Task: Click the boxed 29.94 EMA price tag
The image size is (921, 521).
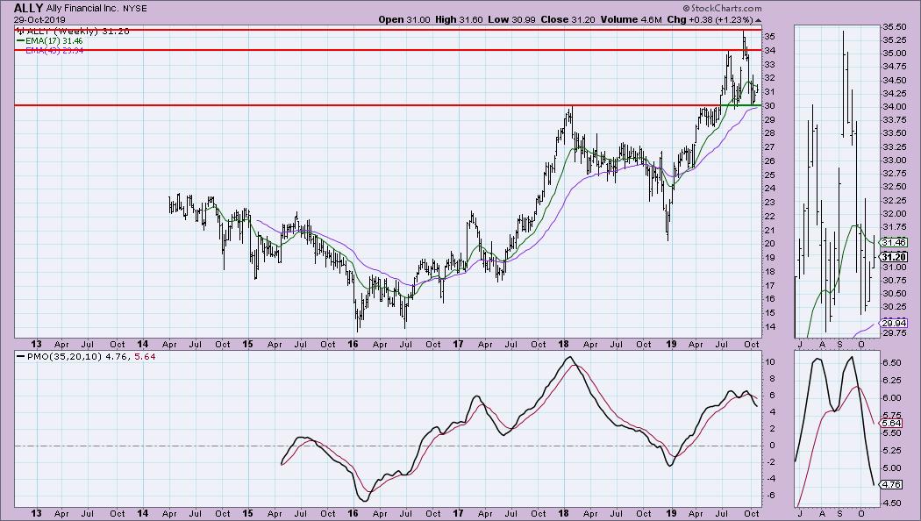Action: pos(894,323)
